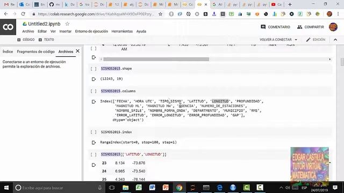Click output icon of the top table
The width and height of the screenshot is (344, 193).
[94, 57]
